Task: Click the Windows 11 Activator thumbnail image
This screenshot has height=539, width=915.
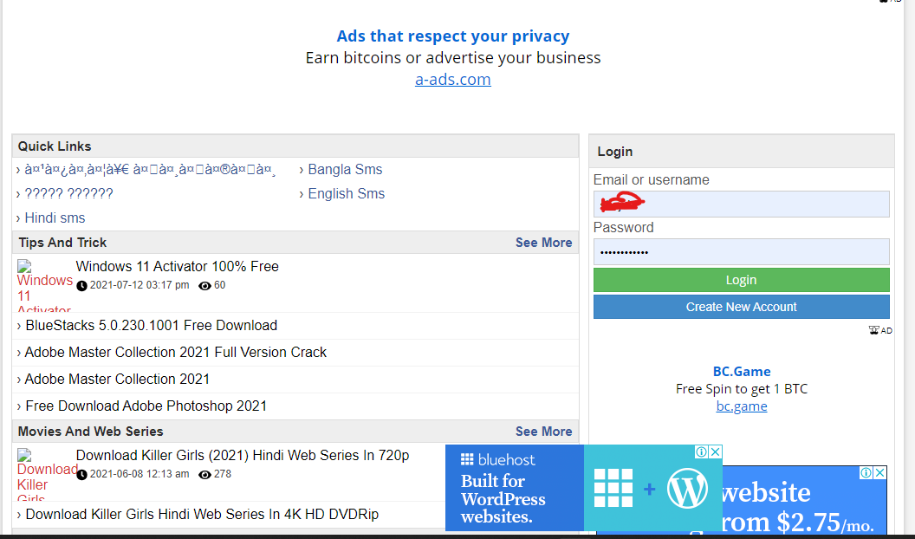Action: pyautogui.click(x=44, y=286)
